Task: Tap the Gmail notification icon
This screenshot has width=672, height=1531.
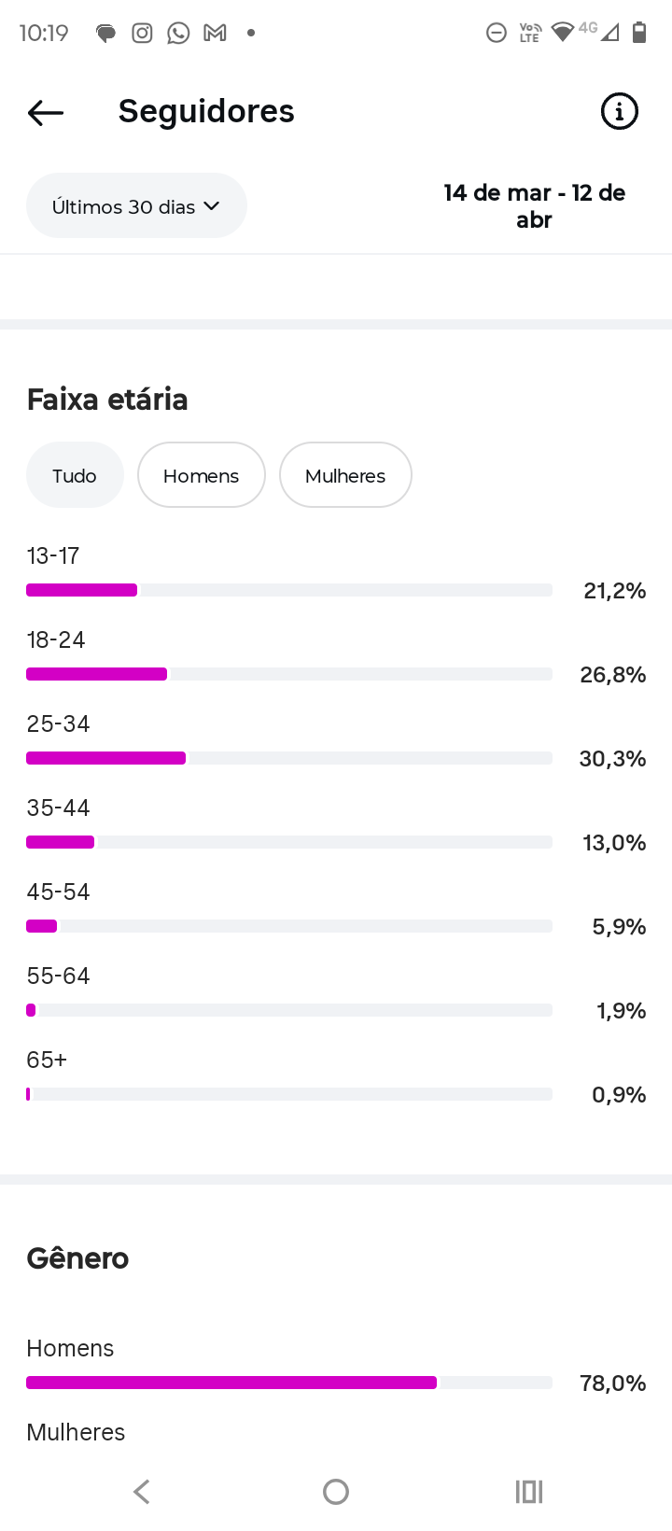Action: [216, 34]
